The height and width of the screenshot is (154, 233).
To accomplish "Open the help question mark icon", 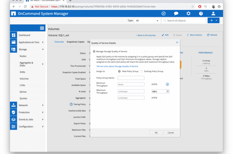I will [201, 13].
